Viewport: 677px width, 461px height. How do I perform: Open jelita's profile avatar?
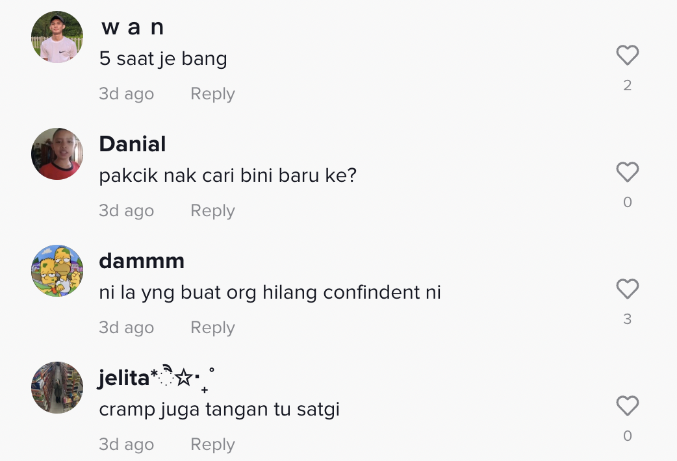pyautogui.click(x=57, y=388)
